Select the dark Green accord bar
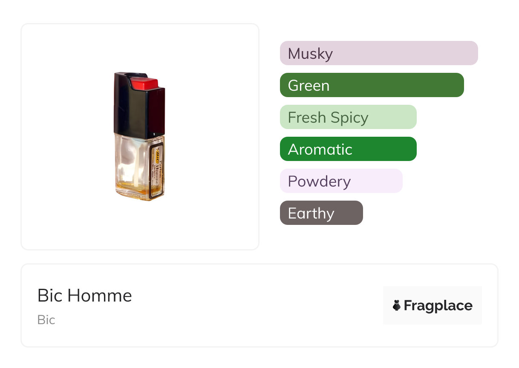This screenshot has height=368, width=519. pyautogui.click(x=372, y=85)
